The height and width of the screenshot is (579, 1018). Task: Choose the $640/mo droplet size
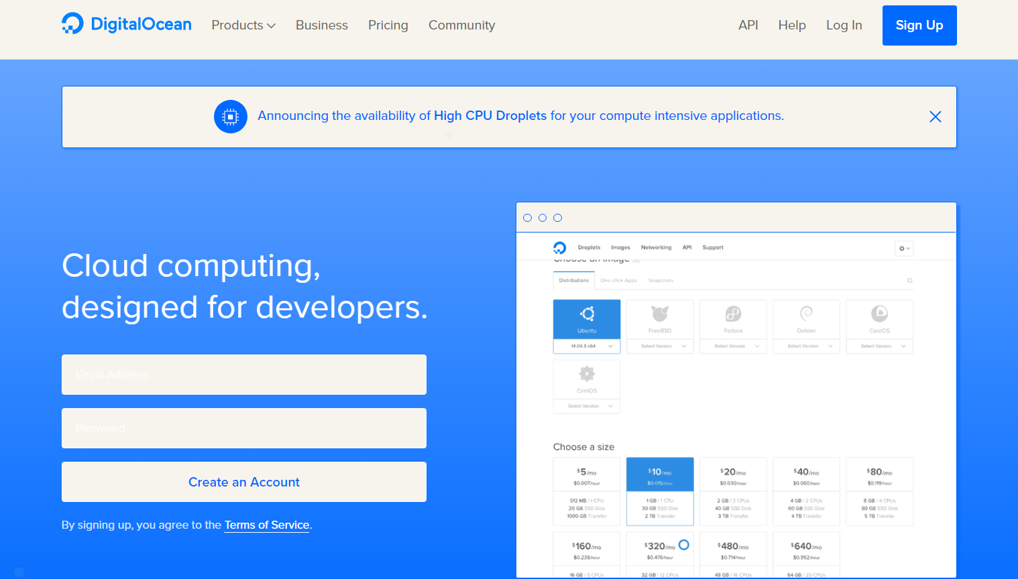click(x=806, y=554)
